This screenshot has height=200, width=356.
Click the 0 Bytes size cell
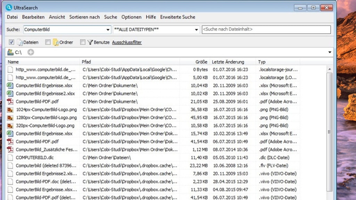pyautogui.click(x=201, y=69)
